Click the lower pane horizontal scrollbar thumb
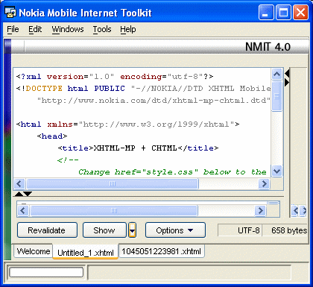The height and width of the screenshot is (287, 313). [x=114, y=211]
